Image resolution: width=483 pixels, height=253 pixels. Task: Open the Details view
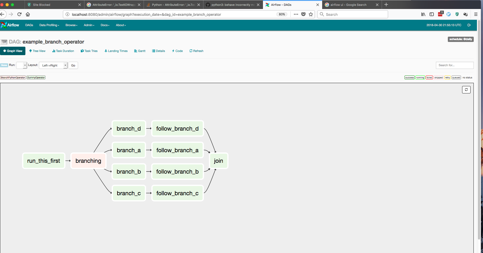coord(158,51)
